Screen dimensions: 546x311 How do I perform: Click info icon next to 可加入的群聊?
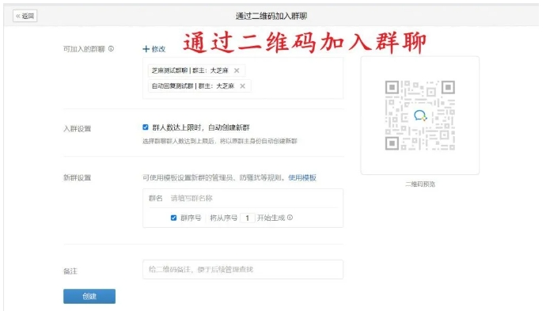click(x=111, y=49)
